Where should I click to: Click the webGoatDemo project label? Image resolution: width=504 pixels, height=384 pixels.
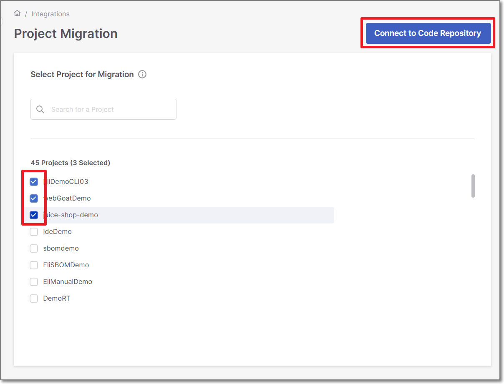pyautogui.click(x=67, y=198)
